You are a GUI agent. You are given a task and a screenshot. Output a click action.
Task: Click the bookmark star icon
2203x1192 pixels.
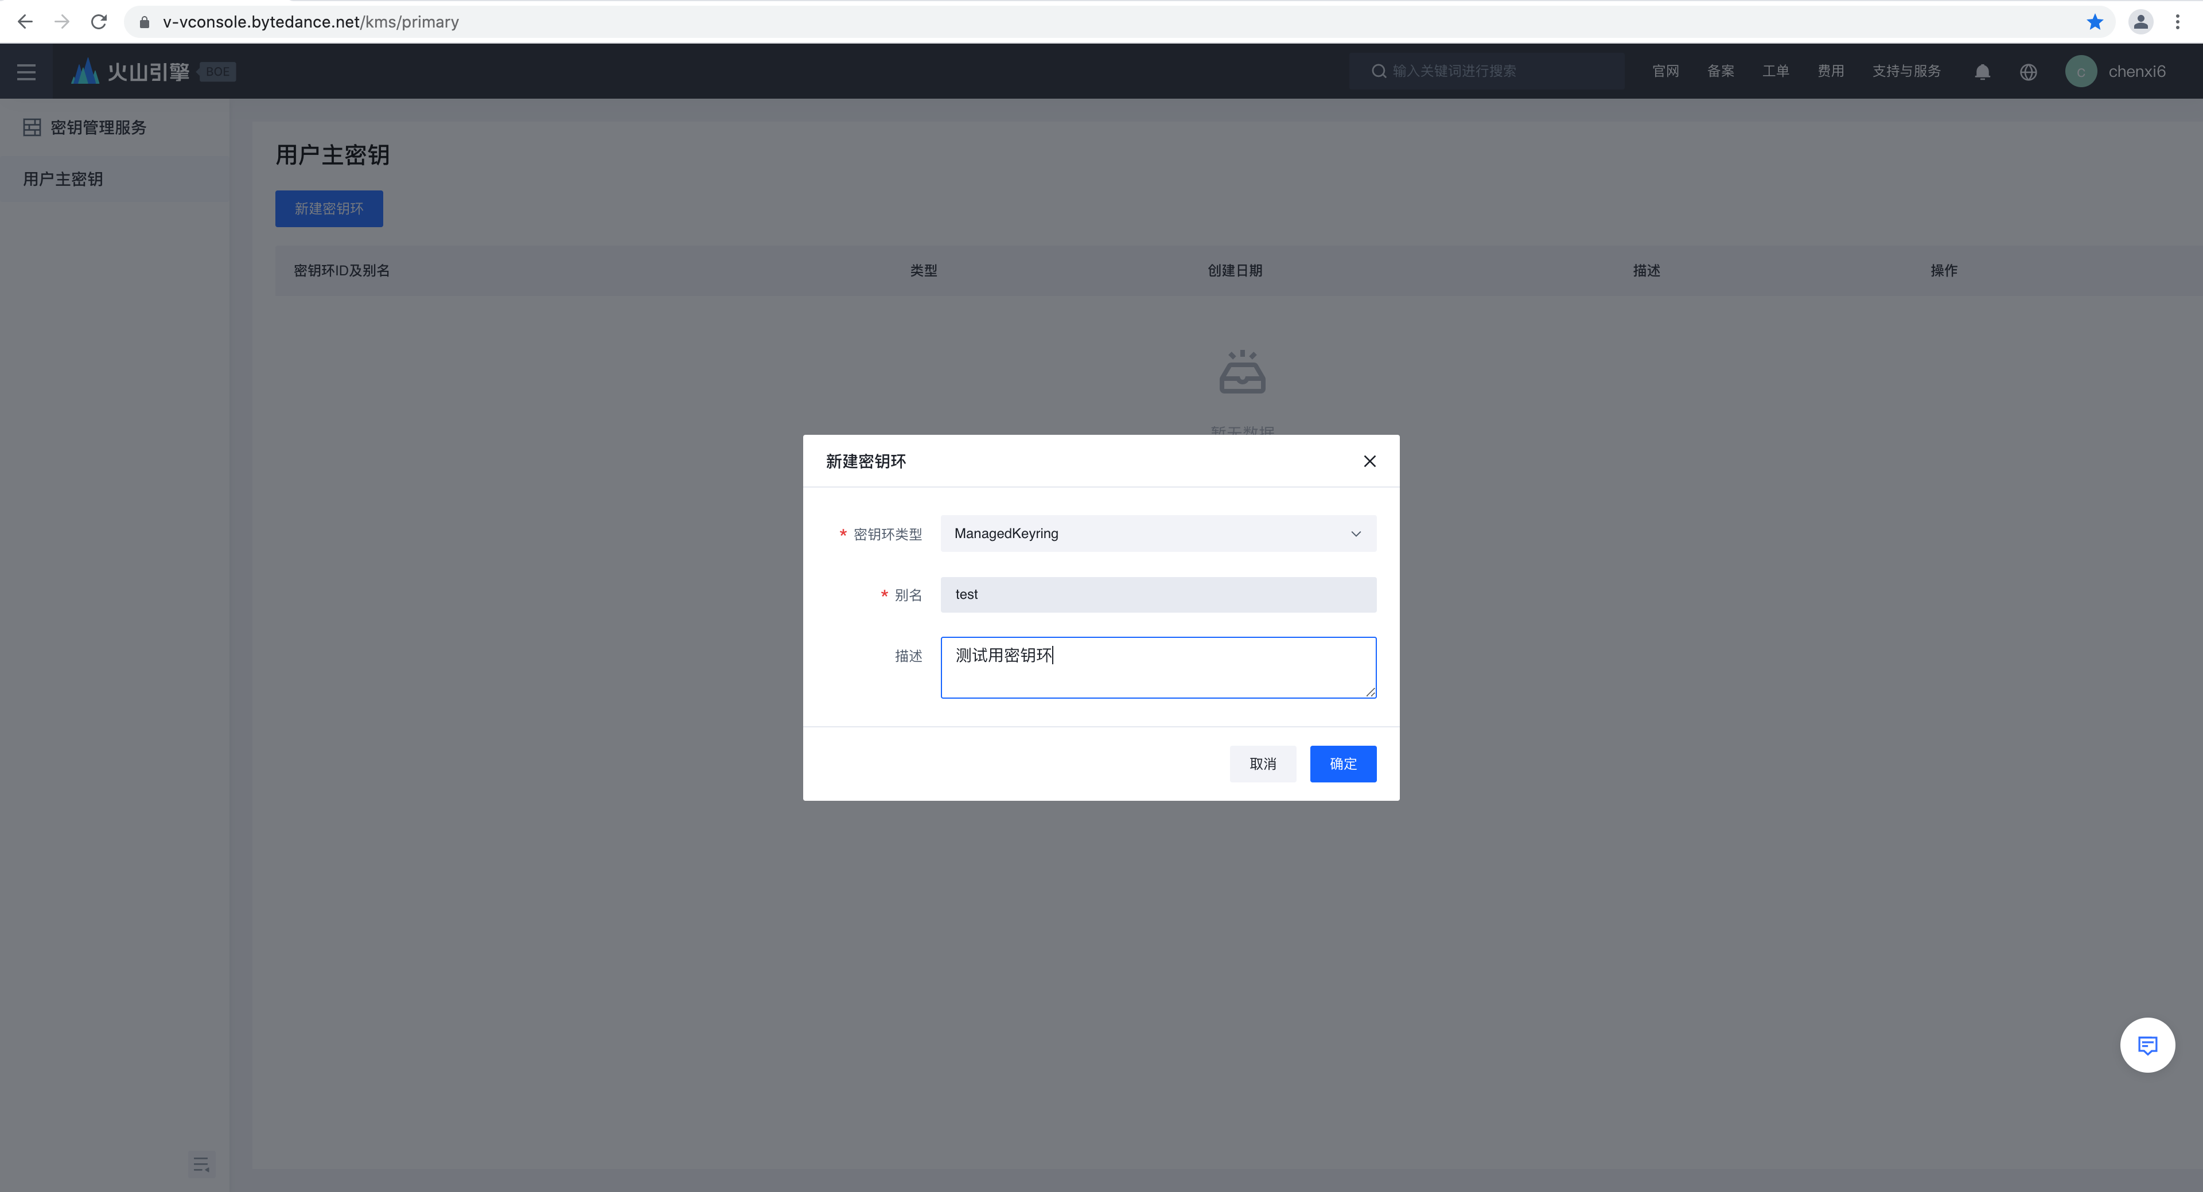click(x=2095, y=22)
